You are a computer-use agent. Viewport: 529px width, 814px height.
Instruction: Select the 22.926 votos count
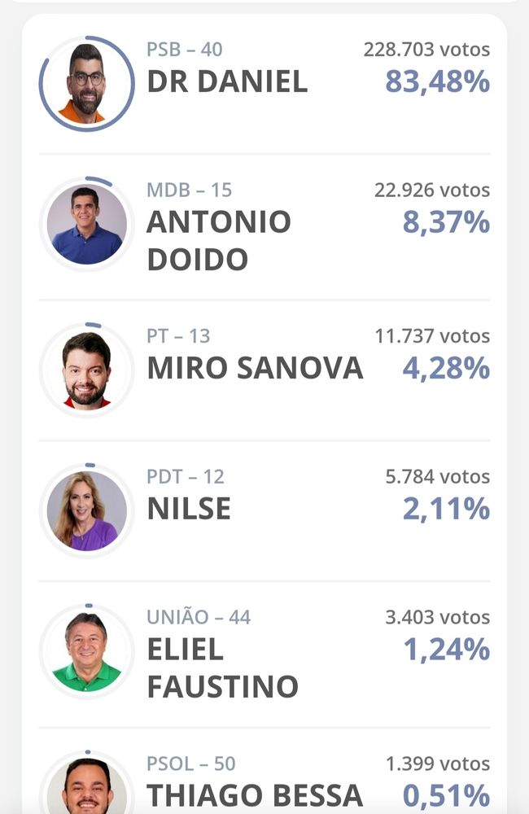432,190
